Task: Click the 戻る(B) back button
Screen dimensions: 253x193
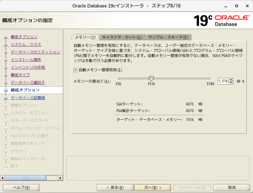Action: click(115, 187)
